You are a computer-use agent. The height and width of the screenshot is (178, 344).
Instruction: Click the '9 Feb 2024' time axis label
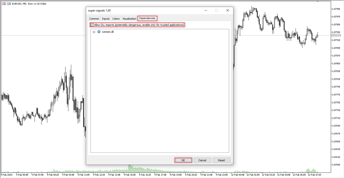click(x=7, y=175)
